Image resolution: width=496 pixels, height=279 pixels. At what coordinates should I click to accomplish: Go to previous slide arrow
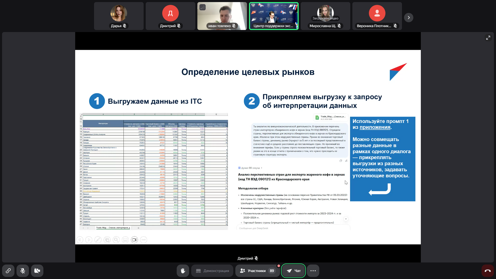pyautogui.click(x=80, y=240)
